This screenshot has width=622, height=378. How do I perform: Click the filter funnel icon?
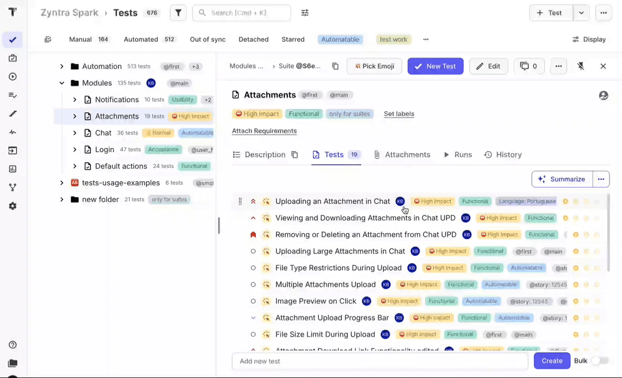179,13
